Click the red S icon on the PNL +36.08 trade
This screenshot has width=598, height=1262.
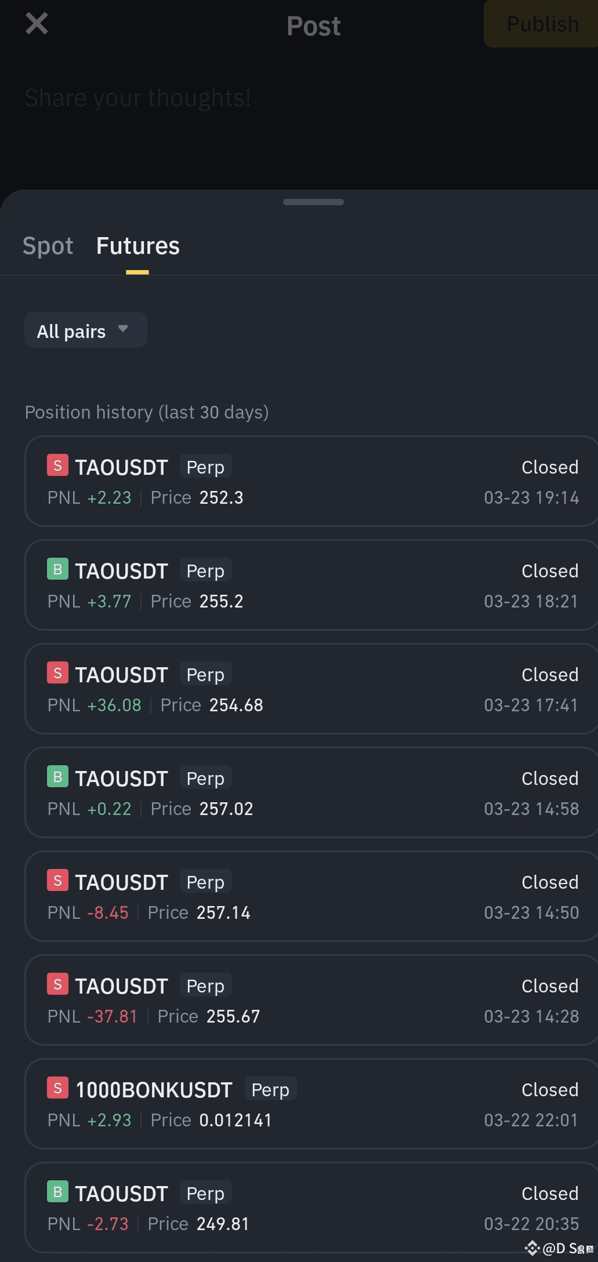click(57, 673)
